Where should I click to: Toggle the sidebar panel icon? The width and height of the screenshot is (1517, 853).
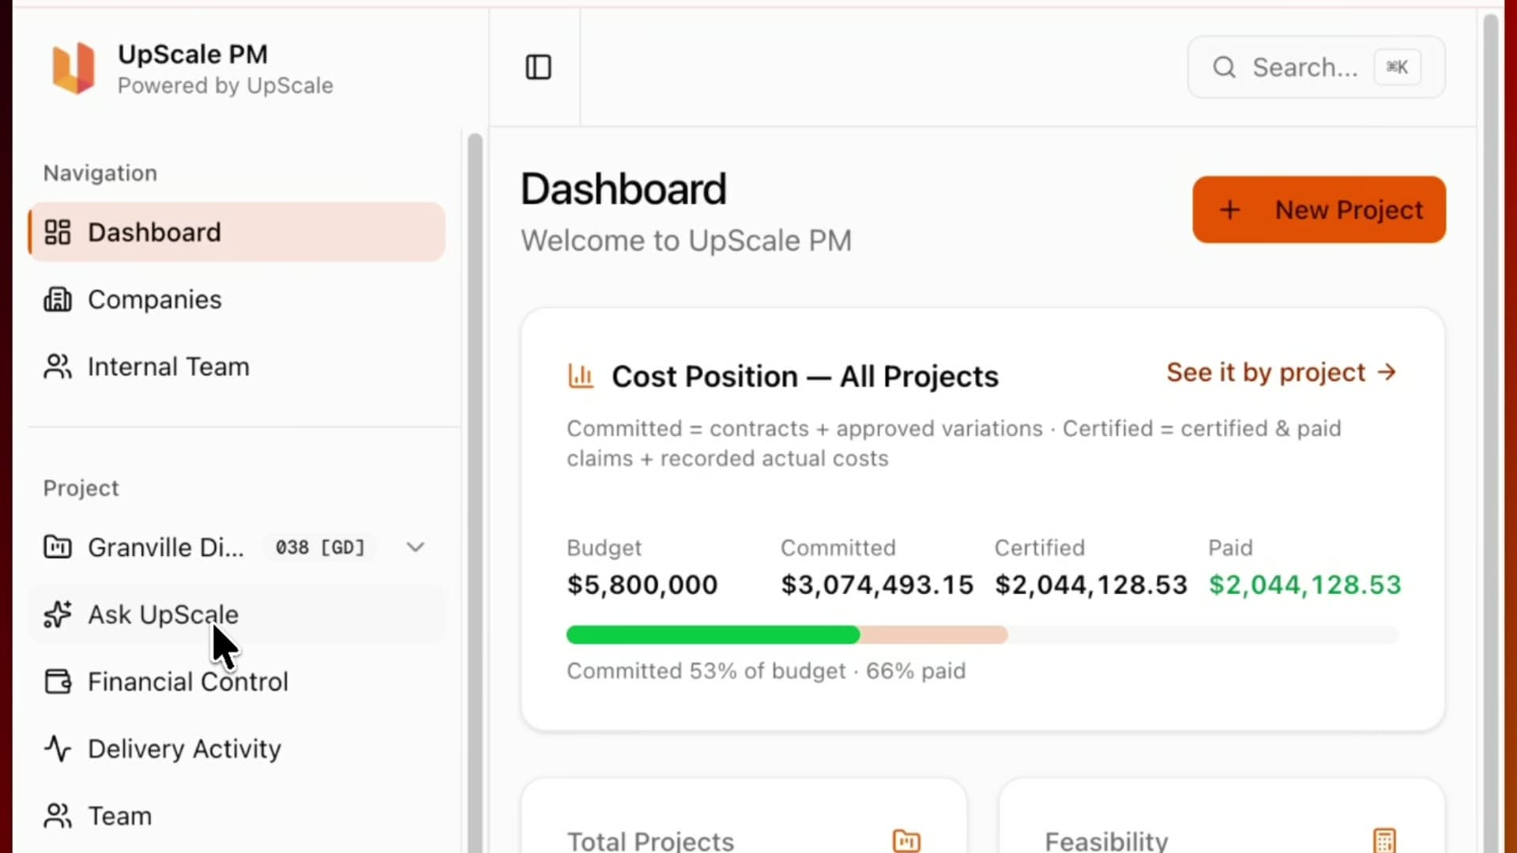[x=538, y=67]
